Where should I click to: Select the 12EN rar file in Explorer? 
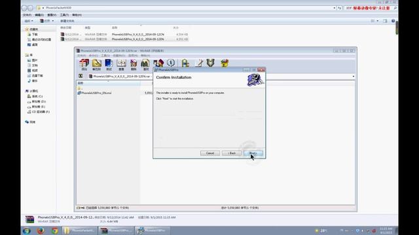click(x=124, y=39)
